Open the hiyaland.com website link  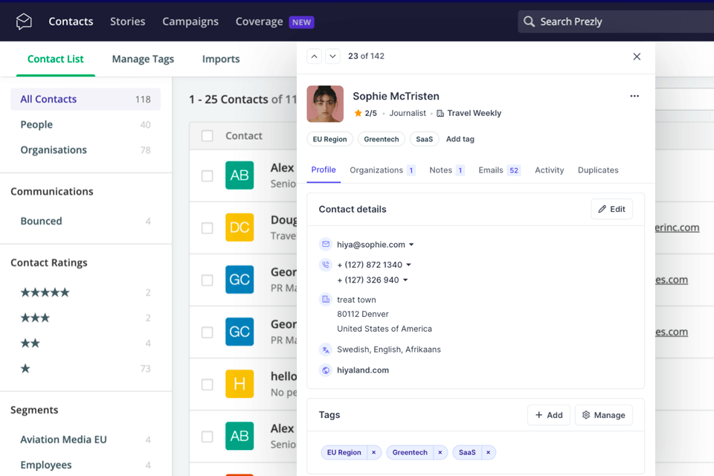point(363,370)
